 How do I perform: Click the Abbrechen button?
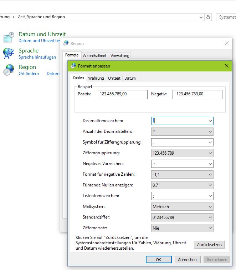[x=187, y=260]
